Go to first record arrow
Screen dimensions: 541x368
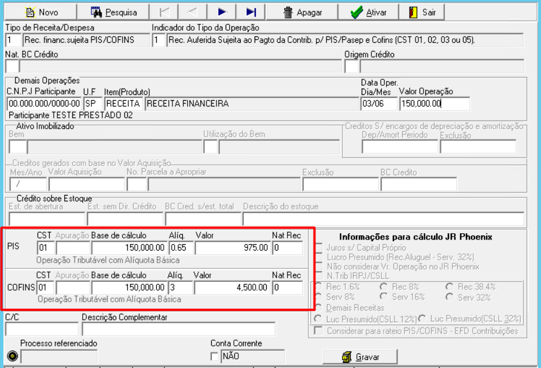[x=164, y=12]
